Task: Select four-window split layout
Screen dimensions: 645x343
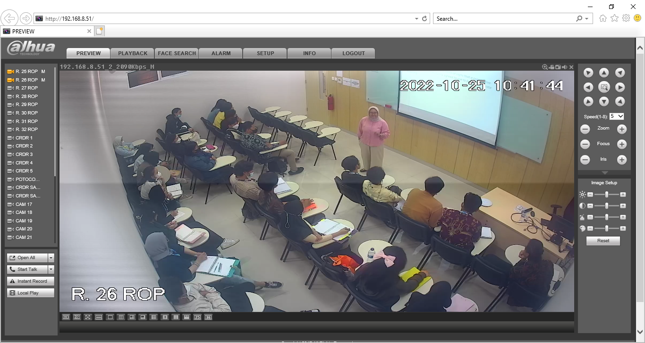Action: (121, 317)
